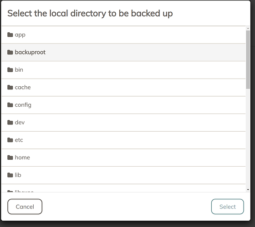255x227 pixels.
Task: Click the backuproot folder icon
Action: pyautogui.click(x=10, y=52)
